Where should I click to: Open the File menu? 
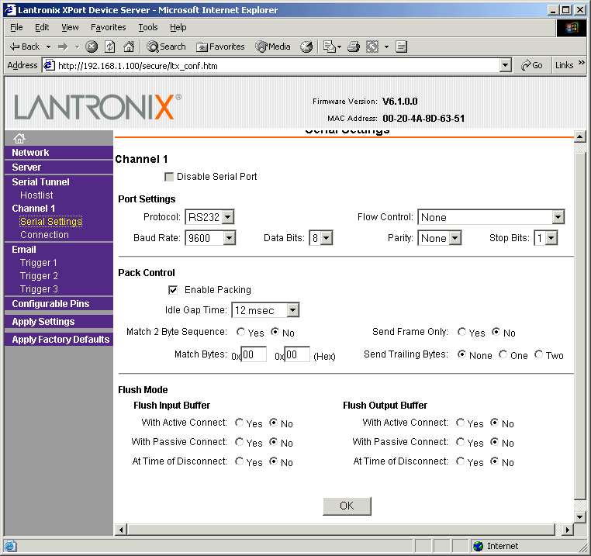pos(16,27)
